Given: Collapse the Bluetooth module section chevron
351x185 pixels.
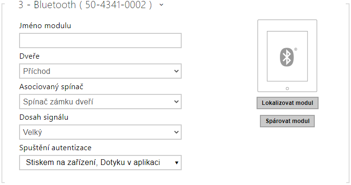Looking at the screenshot, I should [161, 5].
